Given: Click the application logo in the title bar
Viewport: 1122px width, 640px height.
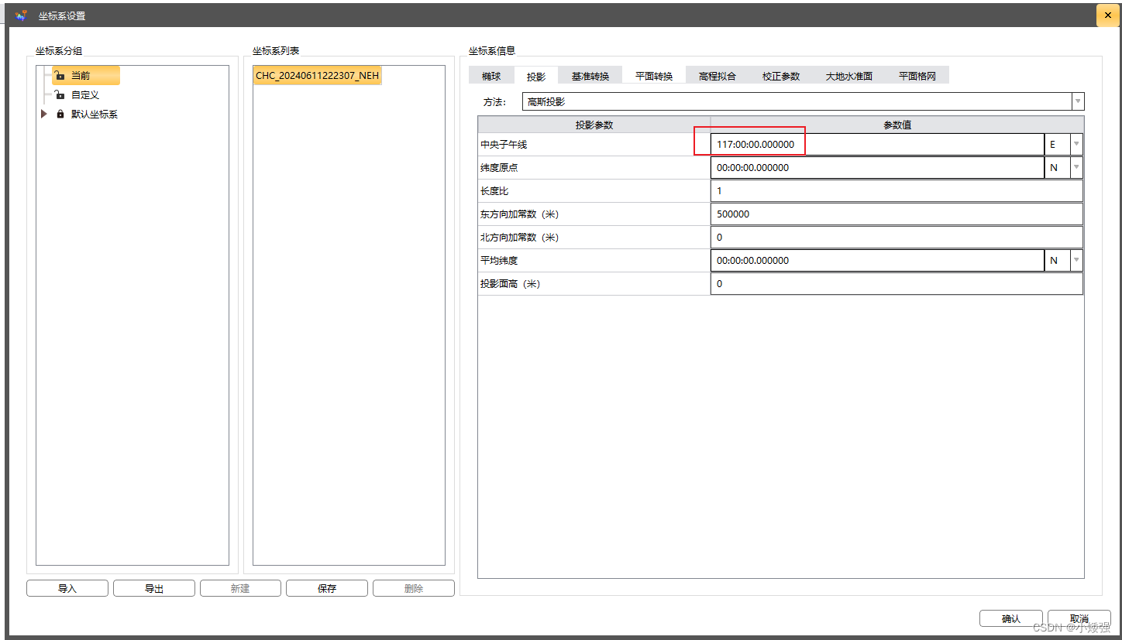Looking at the screenshot, I should click(20, 14).
